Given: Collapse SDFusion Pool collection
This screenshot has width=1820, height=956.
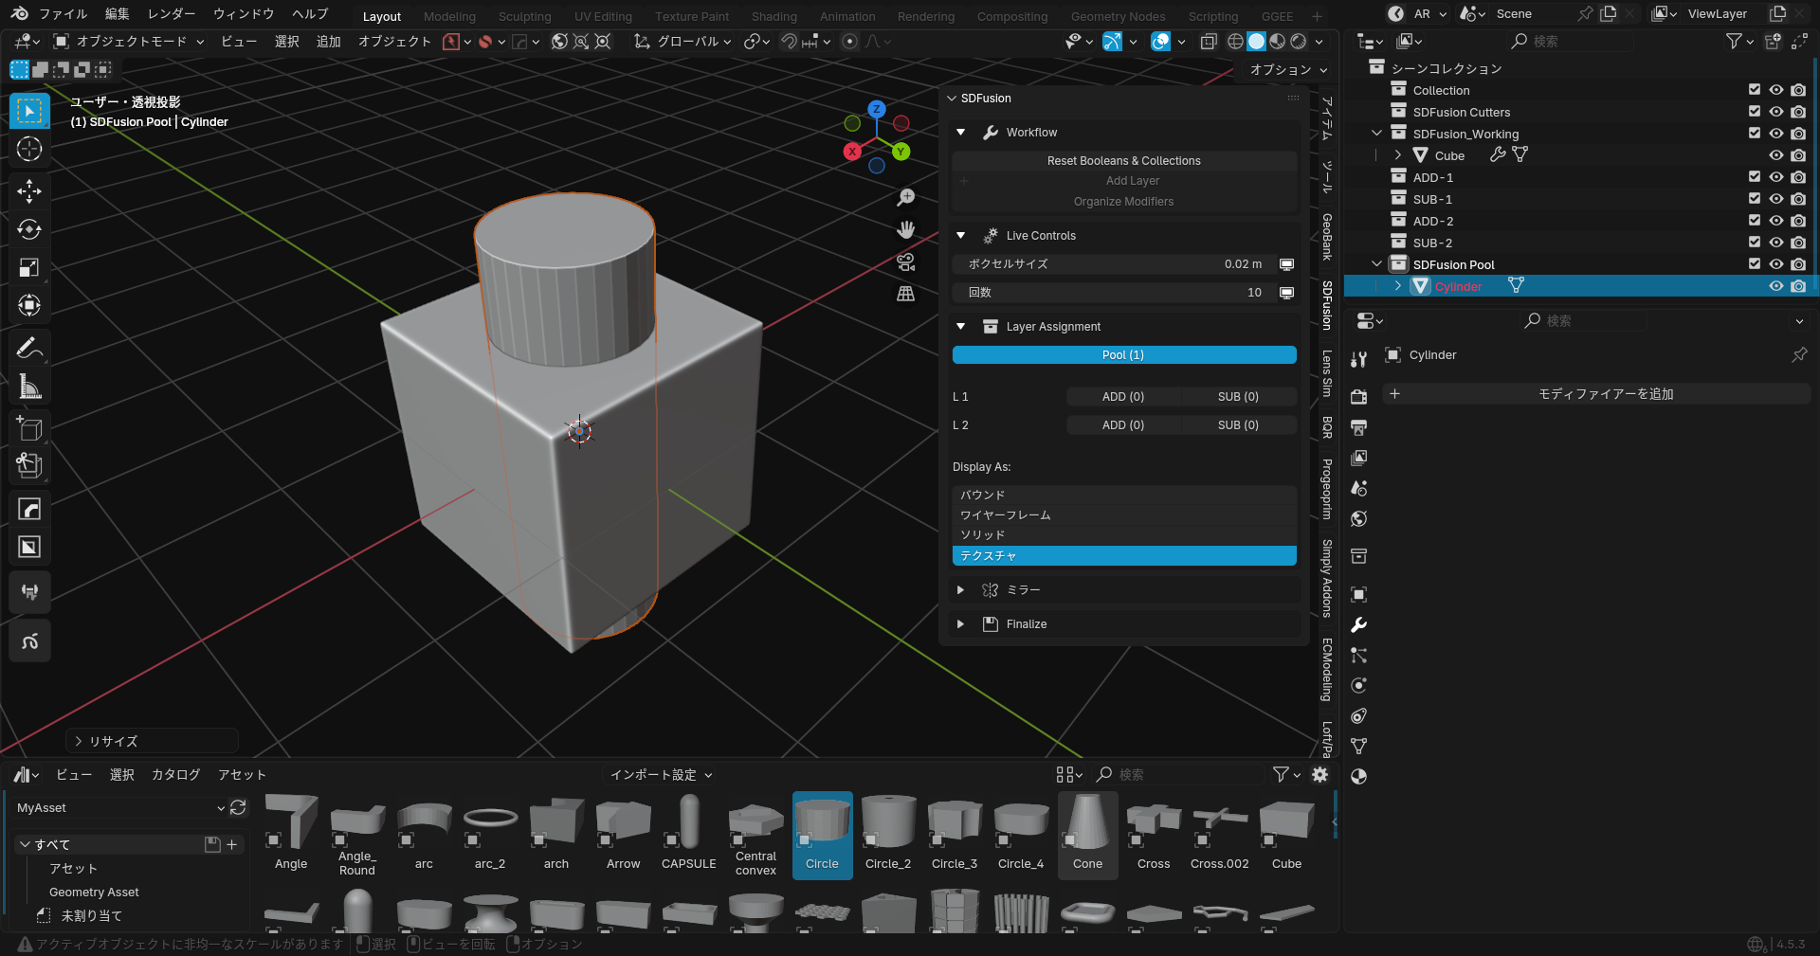Looking at the screenshot, I should [1377, 264].
